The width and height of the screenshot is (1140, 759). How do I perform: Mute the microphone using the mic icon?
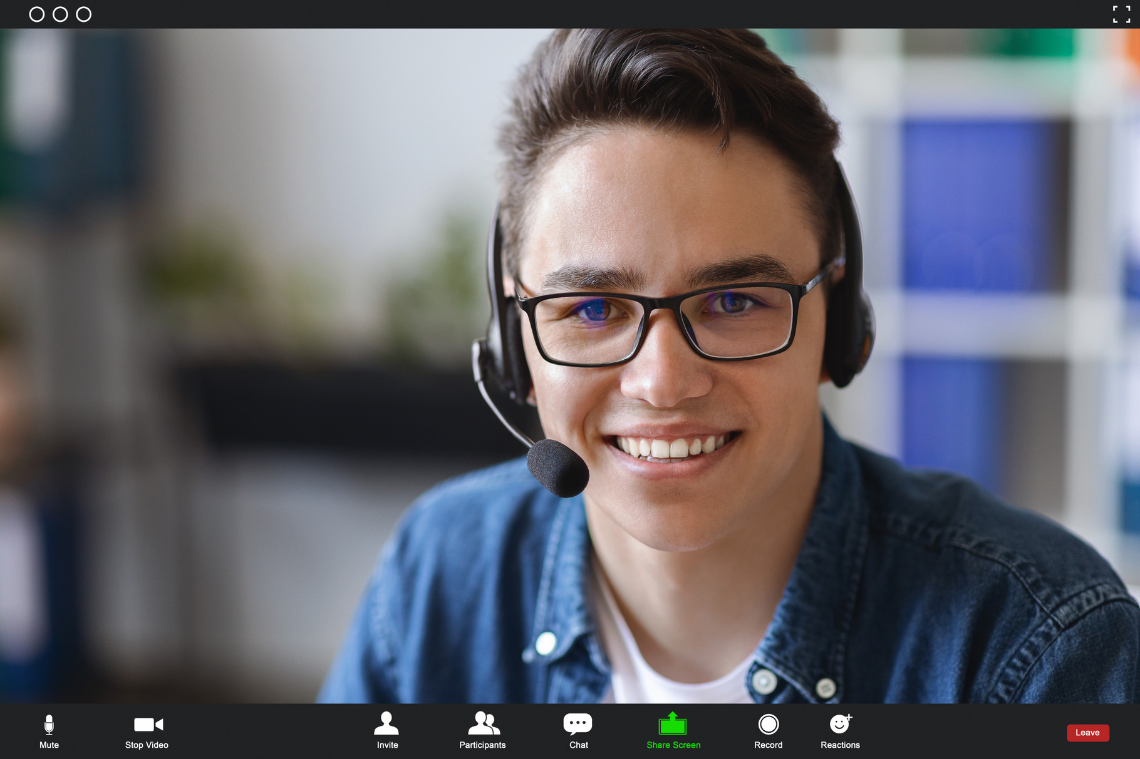pyautogui.click(x=49, y=725)
